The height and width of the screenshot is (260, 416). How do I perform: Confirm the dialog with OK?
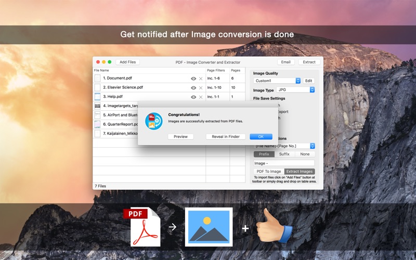tap(261, 137)
